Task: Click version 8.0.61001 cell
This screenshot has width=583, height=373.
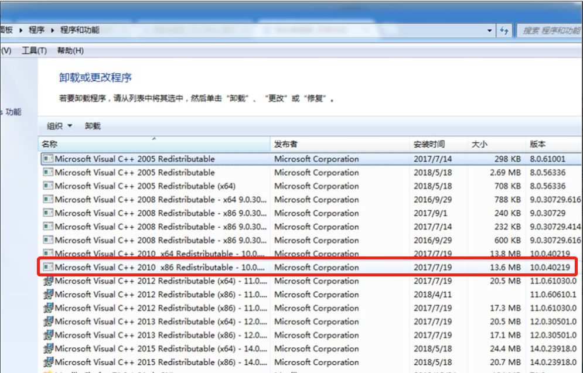Action: pos(548,159)
